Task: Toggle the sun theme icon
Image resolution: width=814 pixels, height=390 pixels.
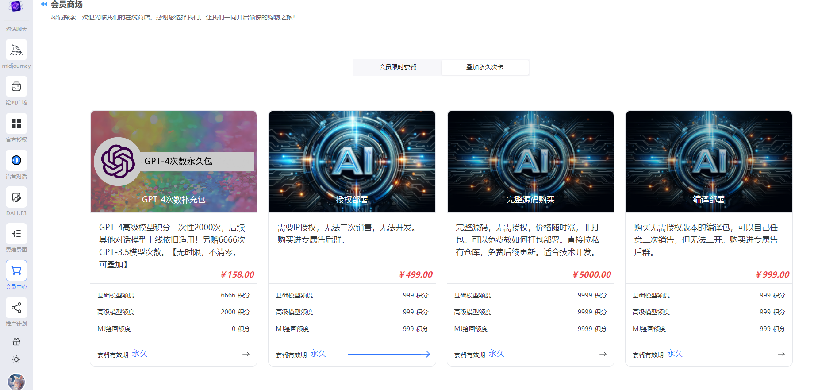Action: 16,359
